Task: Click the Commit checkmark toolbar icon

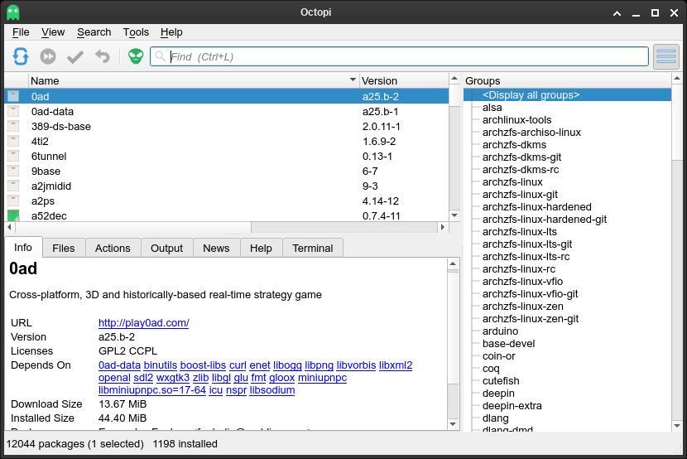Action: (75, 56)
